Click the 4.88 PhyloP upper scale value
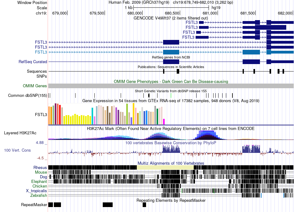Screen dimensions: 294x212 (x=40, y=143)
